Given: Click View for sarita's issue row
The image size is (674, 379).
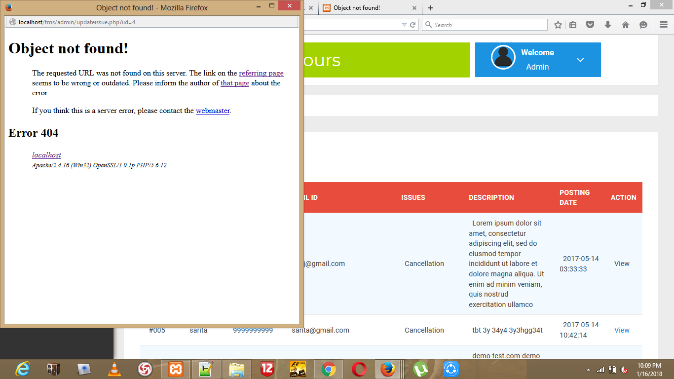Looking at the screenshot, I should (622, 330).
